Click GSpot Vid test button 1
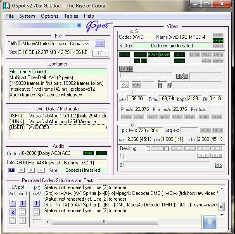Image resolution: width=235 pixels, height=234 pixels. [x=13, y=204]
